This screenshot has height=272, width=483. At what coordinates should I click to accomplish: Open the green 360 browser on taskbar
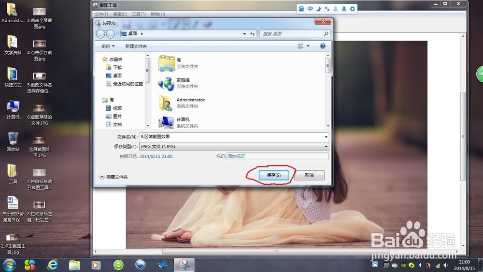tap(118, 265)
